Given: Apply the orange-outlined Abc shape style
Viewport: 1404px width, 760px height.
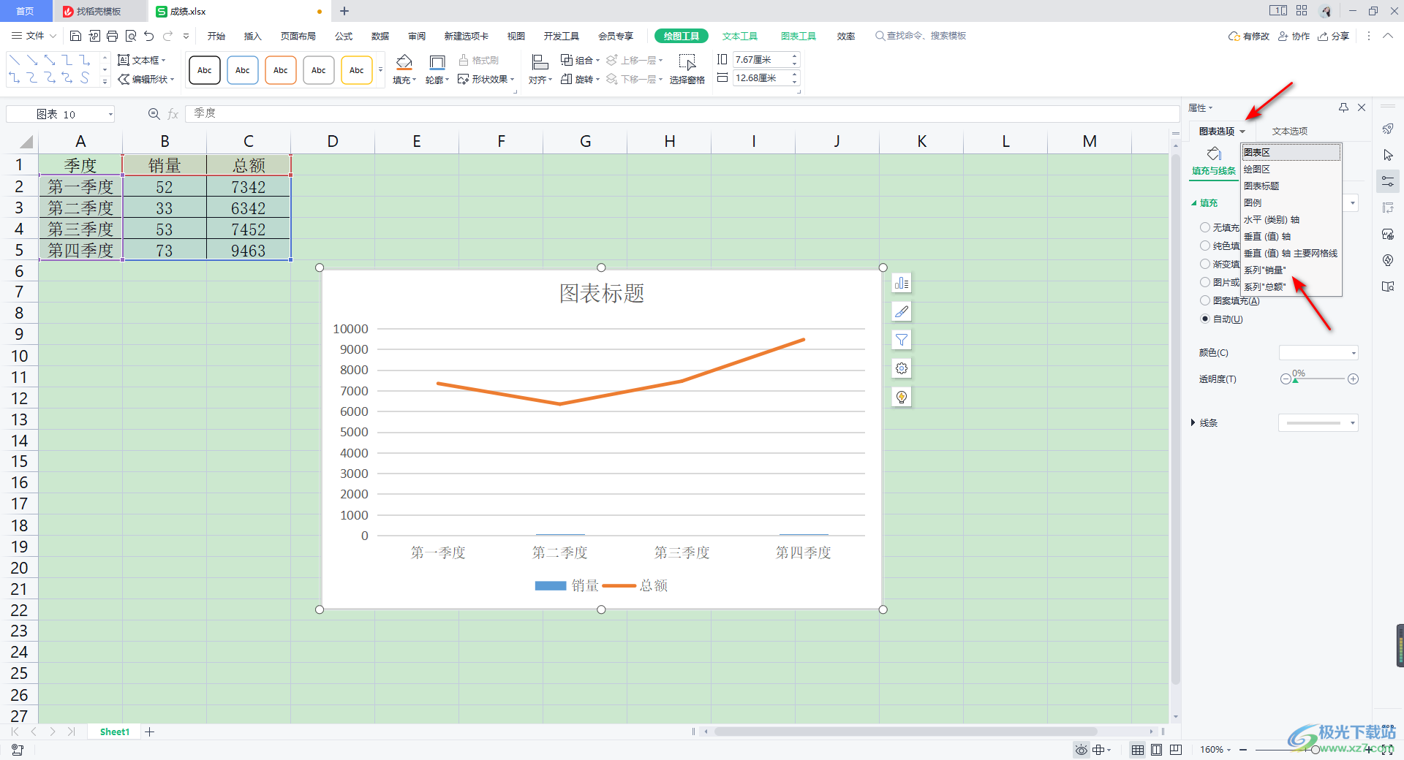Looking at the screenshot, I should click(281, 70).
